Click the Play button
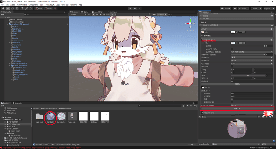276x149 pixels. [130, 8]
